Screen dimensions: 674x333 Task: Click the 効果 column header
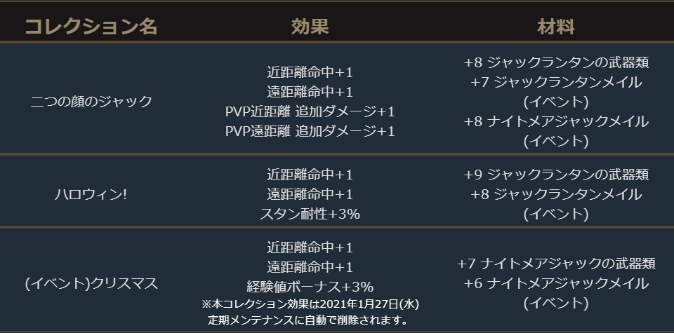pyautogui.click(x=310, y=27)
